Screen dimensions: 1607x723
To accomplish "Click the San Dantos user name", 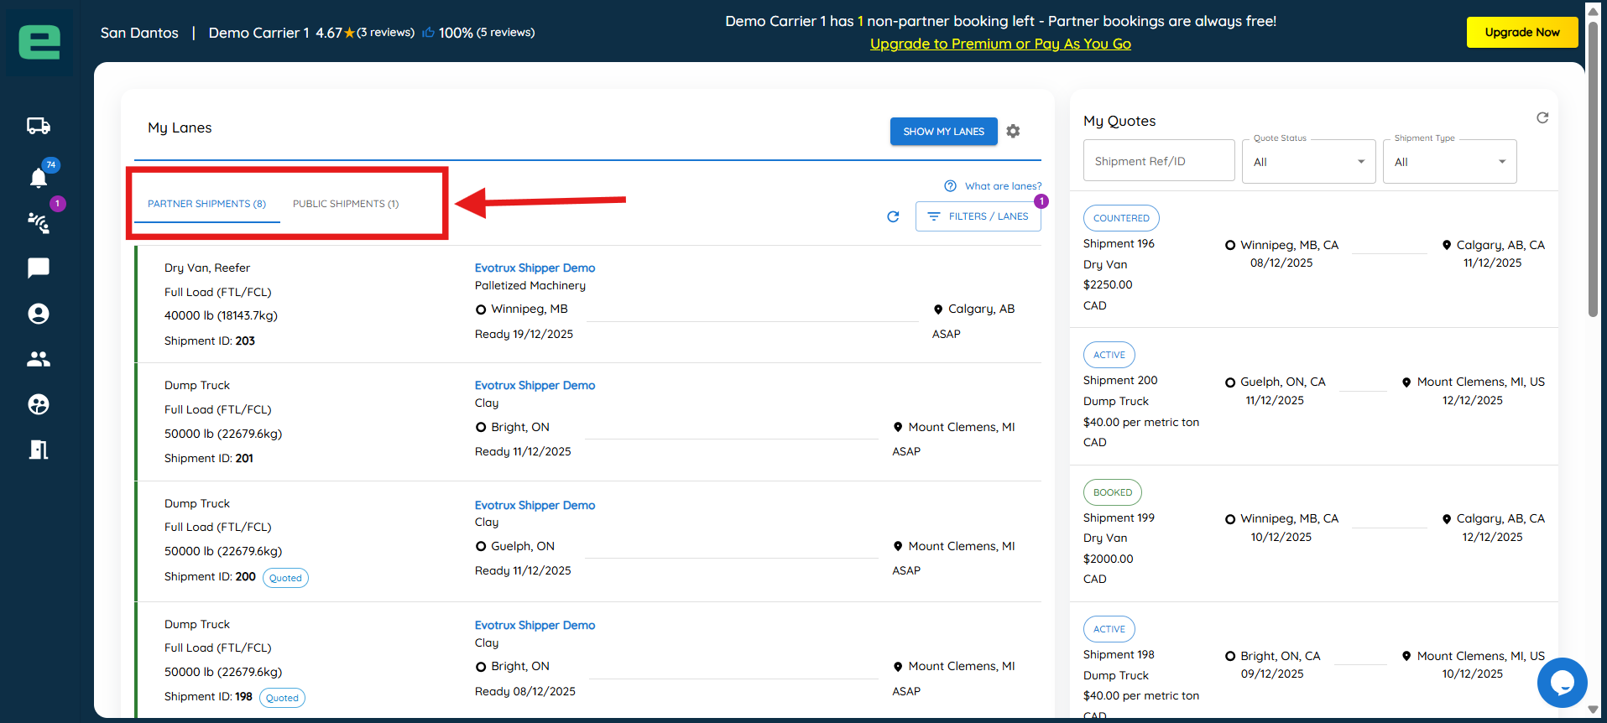I will pos(139,33).
